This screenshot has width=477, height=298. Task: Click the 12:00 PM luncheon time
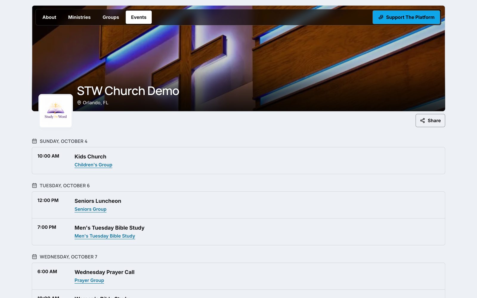point(48,201)
